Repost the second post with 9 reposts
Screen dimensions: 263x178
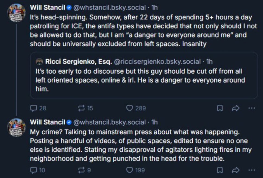tap(81, 170)
